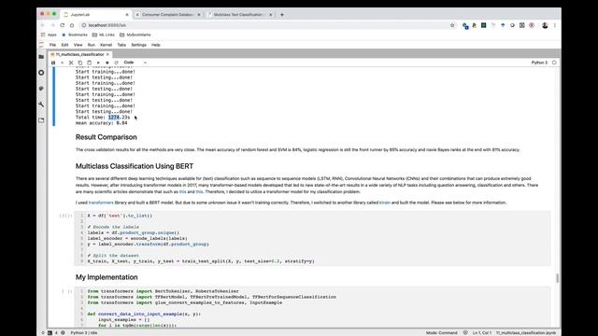Switch to the Consumer Complaint Database browser tab
The width and height of the screenshot is (598, 336).
click(168, 15)
